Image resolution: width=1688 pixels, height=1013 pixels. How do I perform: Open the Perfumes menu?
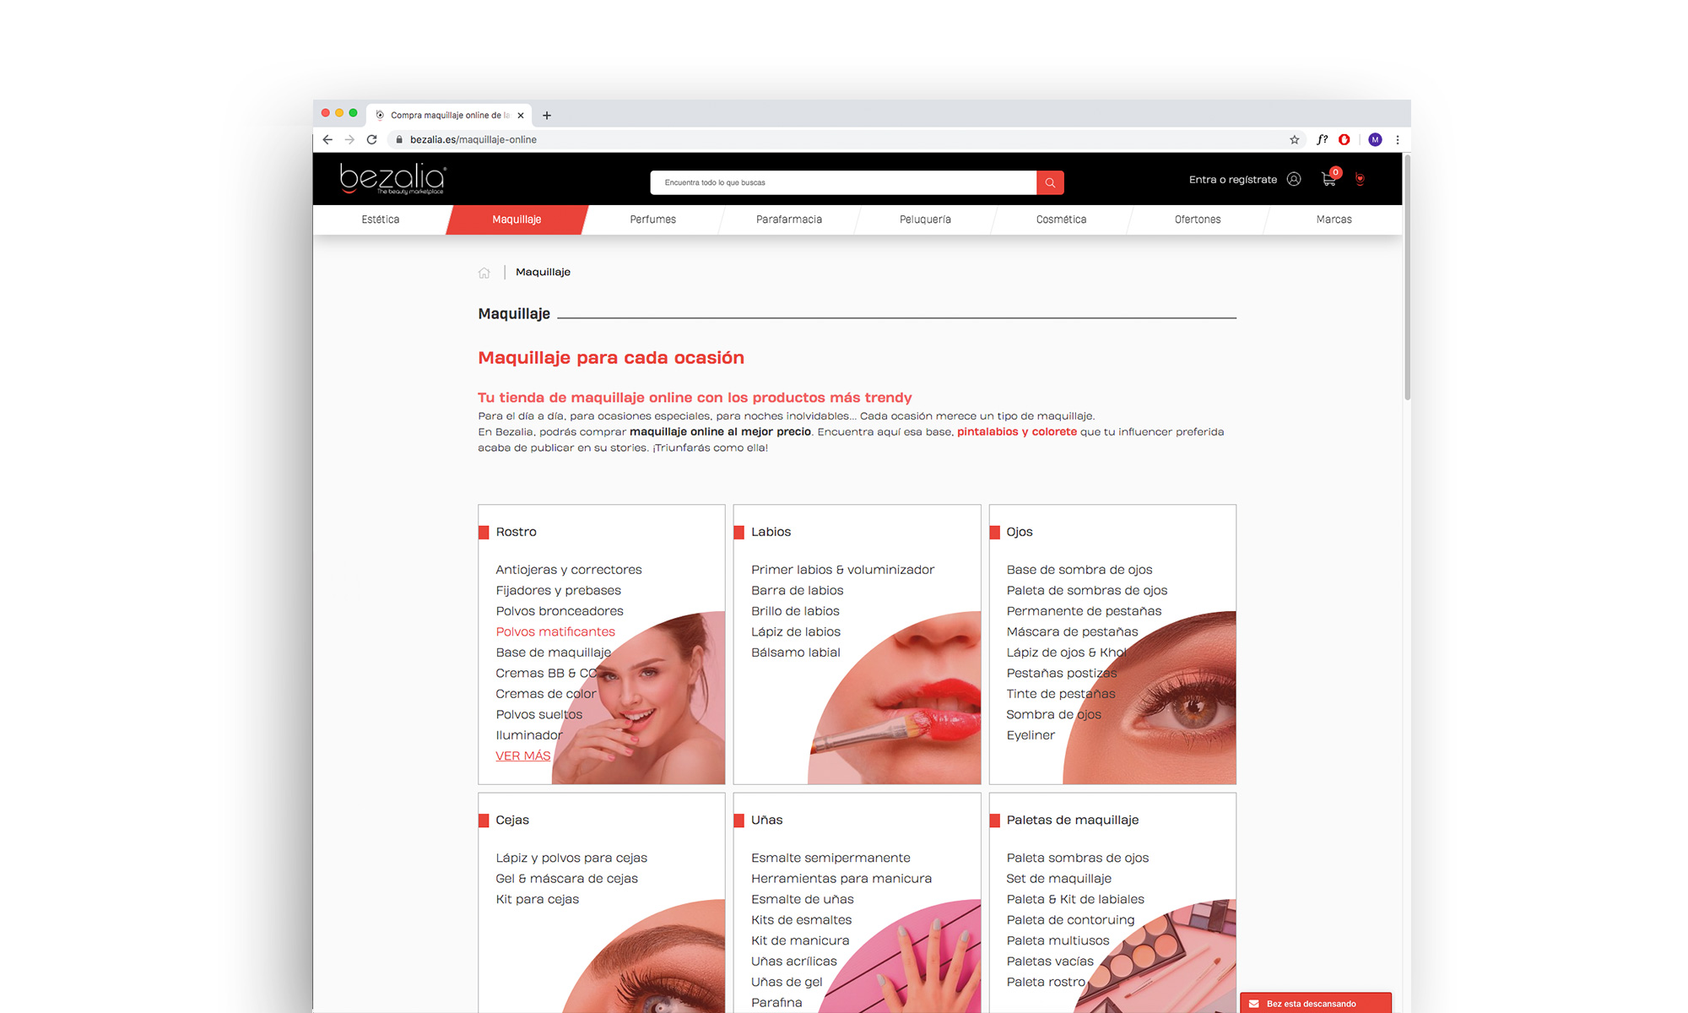[653, 219]
